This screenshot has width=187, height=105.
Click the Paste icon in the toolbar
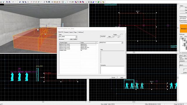coord(49,2)
